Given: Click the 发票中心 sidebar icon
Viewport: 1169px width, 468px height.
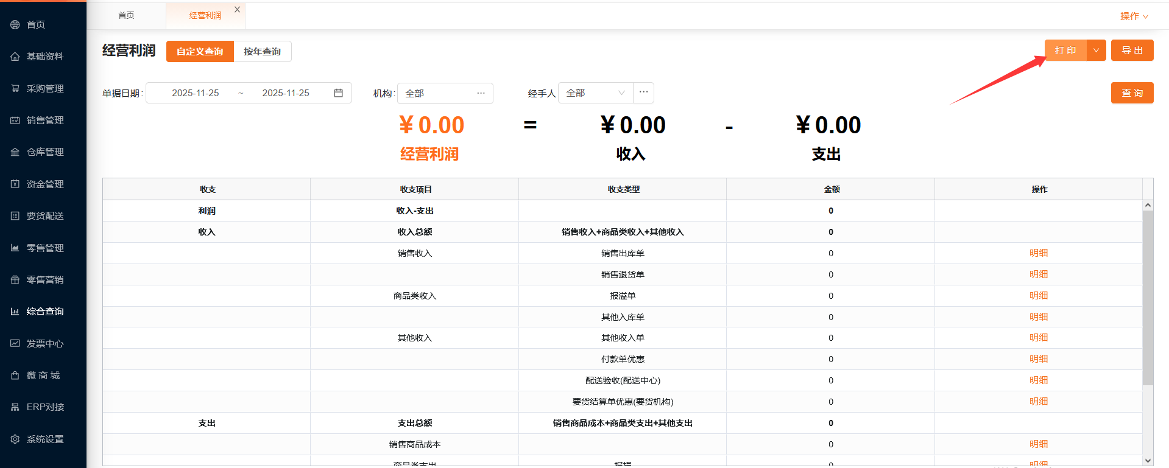Looking at the screenshot, I should click(15, 343).
